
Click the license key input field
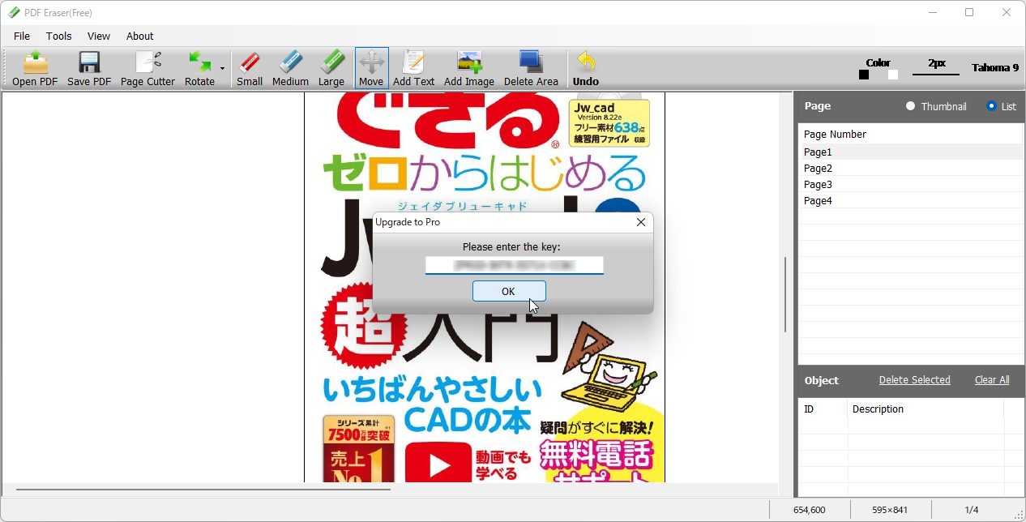coord(514,265)
